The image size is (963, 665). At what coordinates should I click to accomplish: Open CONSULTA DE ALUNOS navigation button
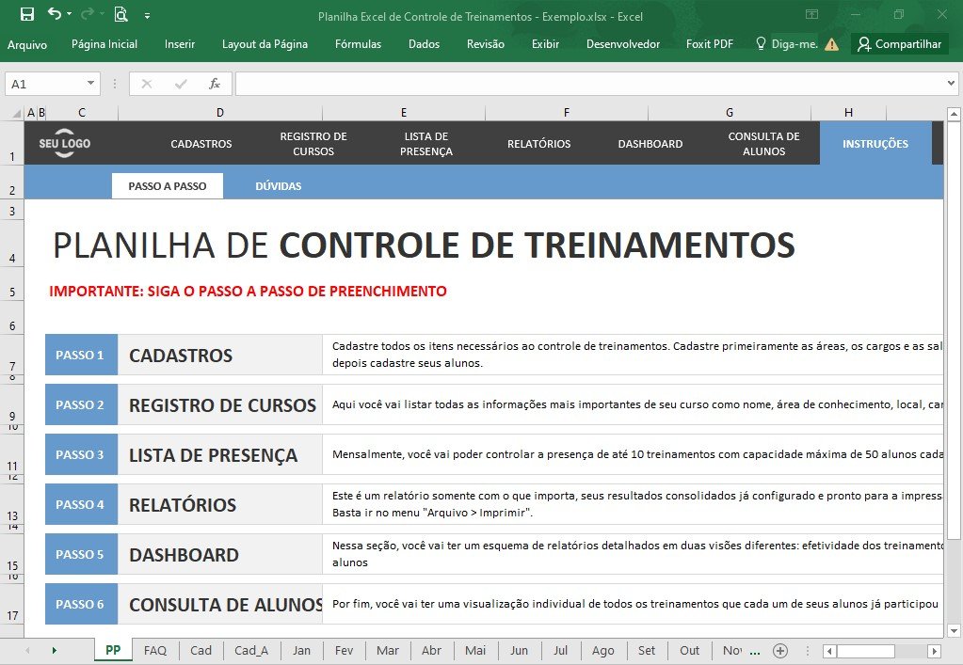tap(764, 144)
